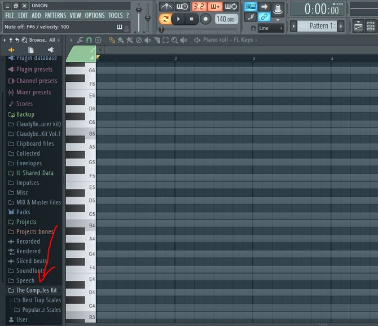Open browser search magnifier icon
Screen dimensions: 378x326
point(24,40)
